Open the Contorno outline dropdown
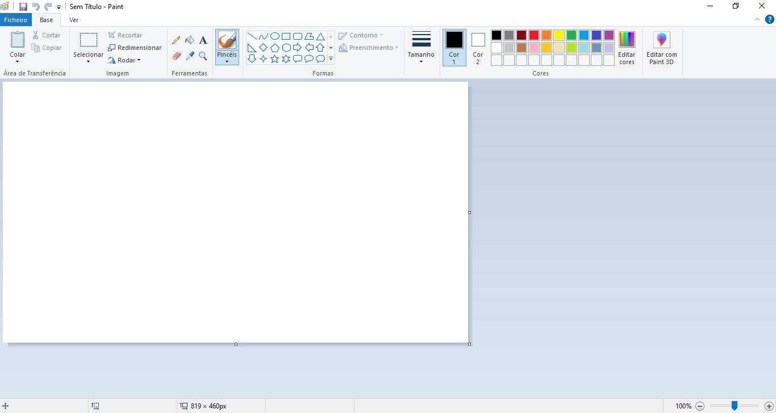The width and height of the screenshot is (776, 413). pyautogui.click(x=364, y=35)
